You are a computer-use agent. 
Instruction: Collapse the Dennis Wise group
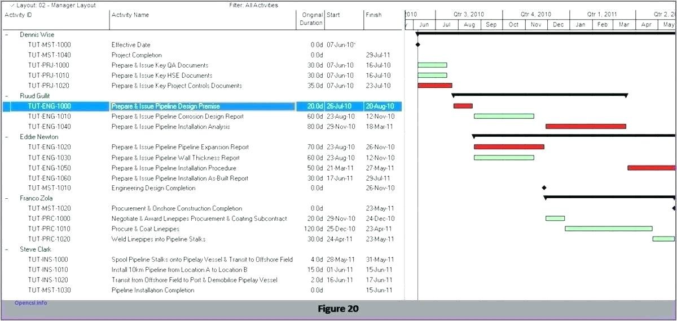coord(7,34)
